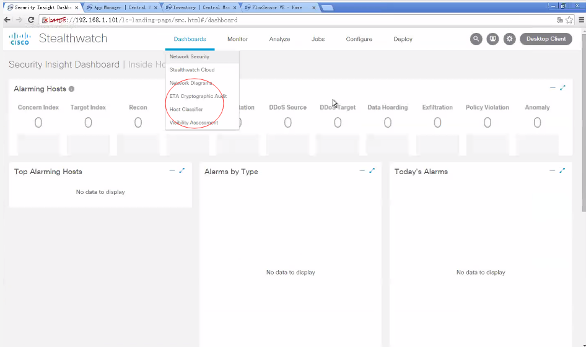Open the browser menu icon
Viewport: 586px width, 347px height.
[581, 20]
